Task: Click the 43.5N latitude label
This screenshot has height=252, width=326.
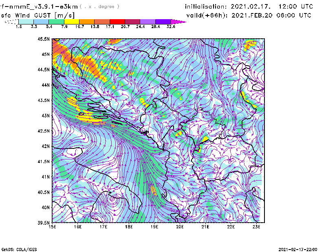Action: click(44, 100)
